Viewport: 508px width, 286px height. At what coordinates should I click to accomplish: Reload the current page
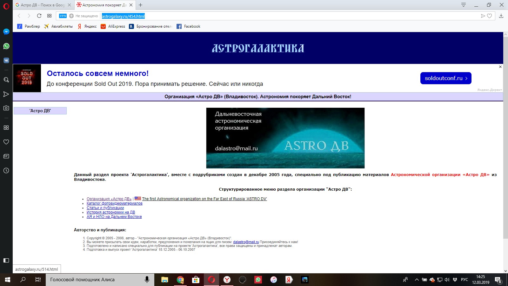click(x=39, y=16)
